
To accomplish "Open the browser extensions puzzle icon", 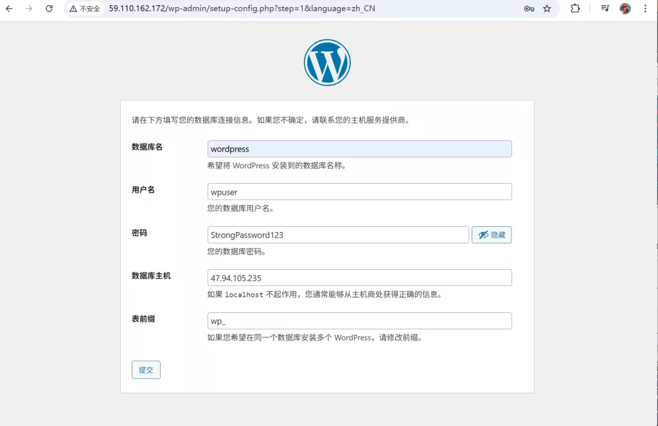I will click(574, 9).
